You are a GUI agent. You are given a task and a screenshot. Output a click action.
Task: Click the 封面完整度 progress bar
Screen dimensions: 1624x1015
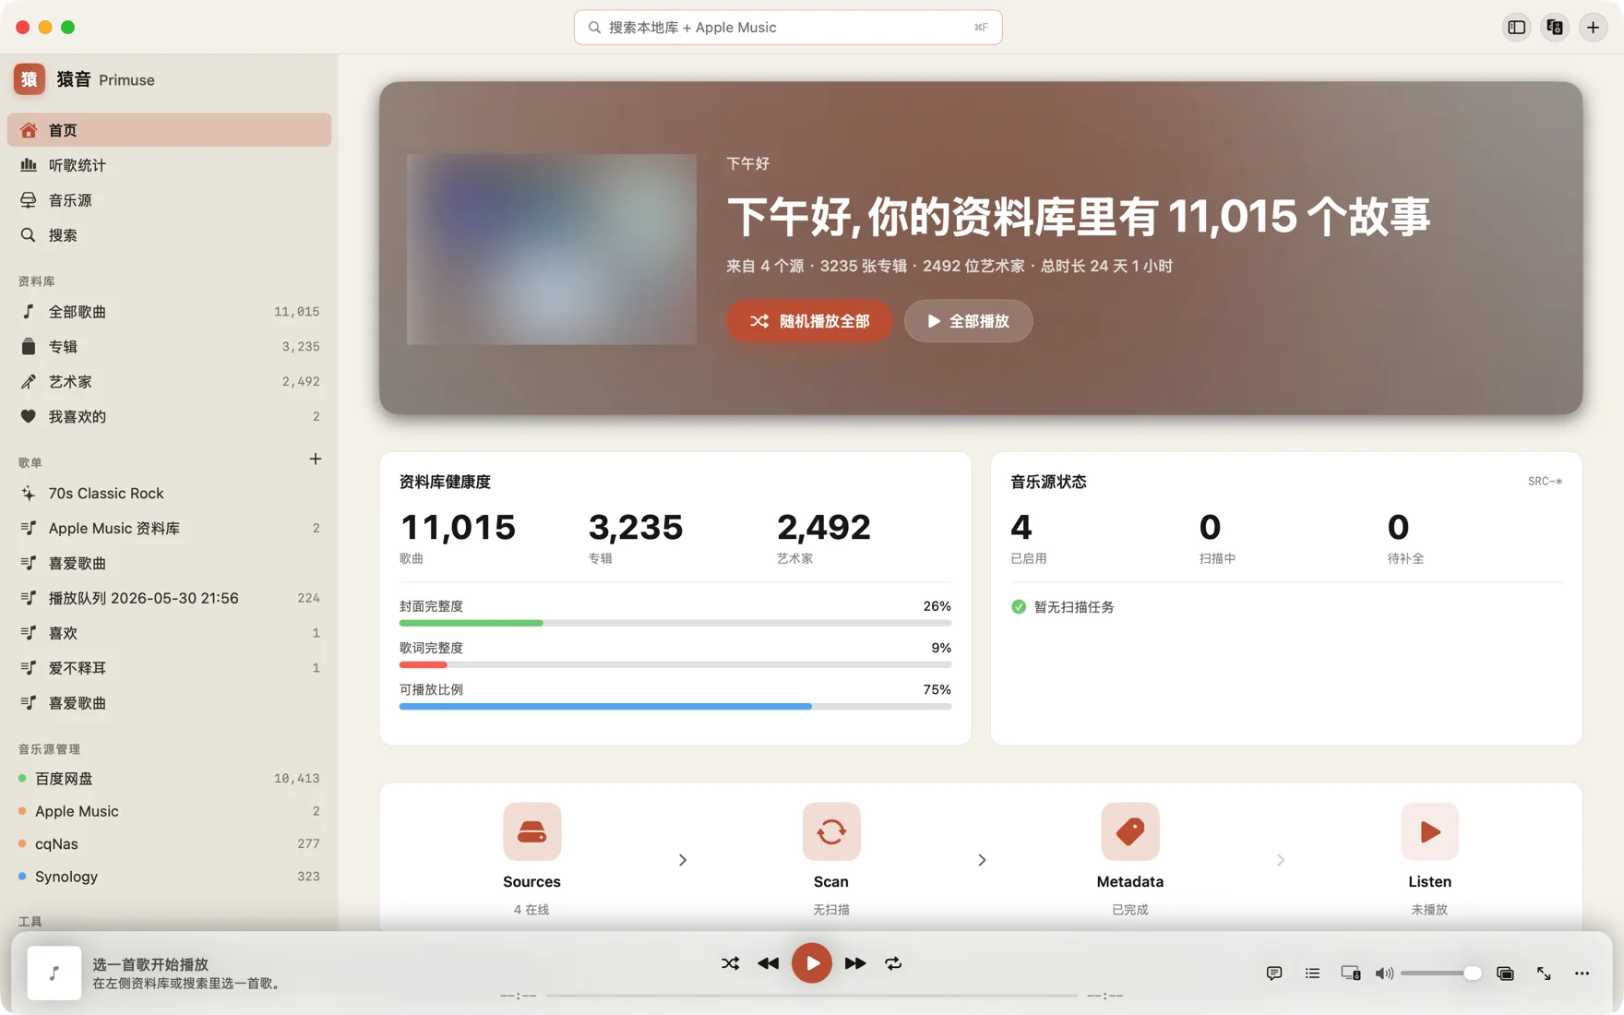point(675,623)
